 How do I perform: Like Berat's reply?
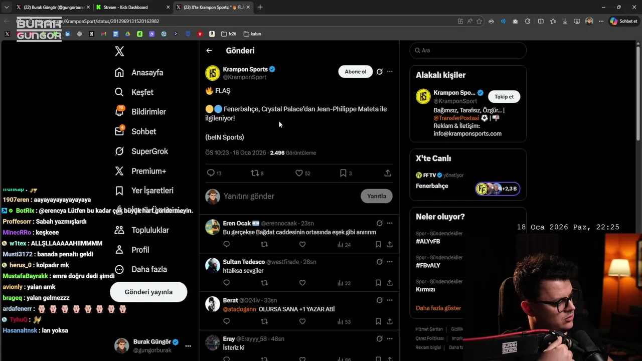(x=302, y=321)
